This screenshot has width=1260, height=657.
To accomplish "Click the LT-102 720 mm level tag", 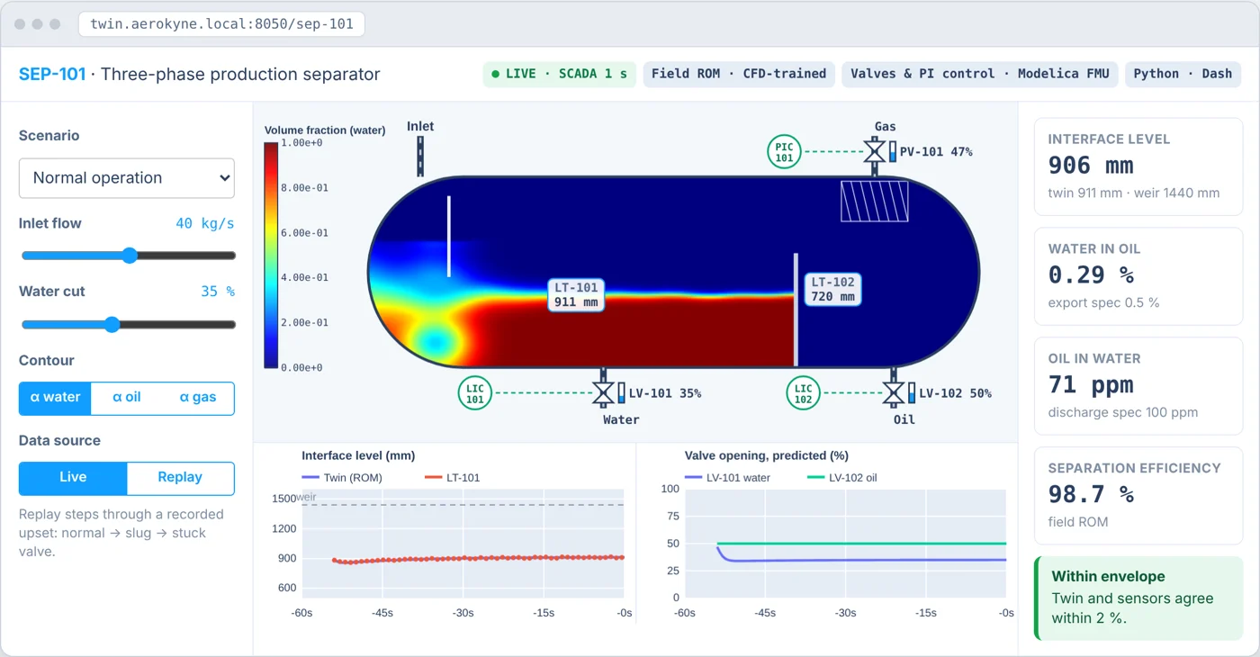I will pos(832,290).
